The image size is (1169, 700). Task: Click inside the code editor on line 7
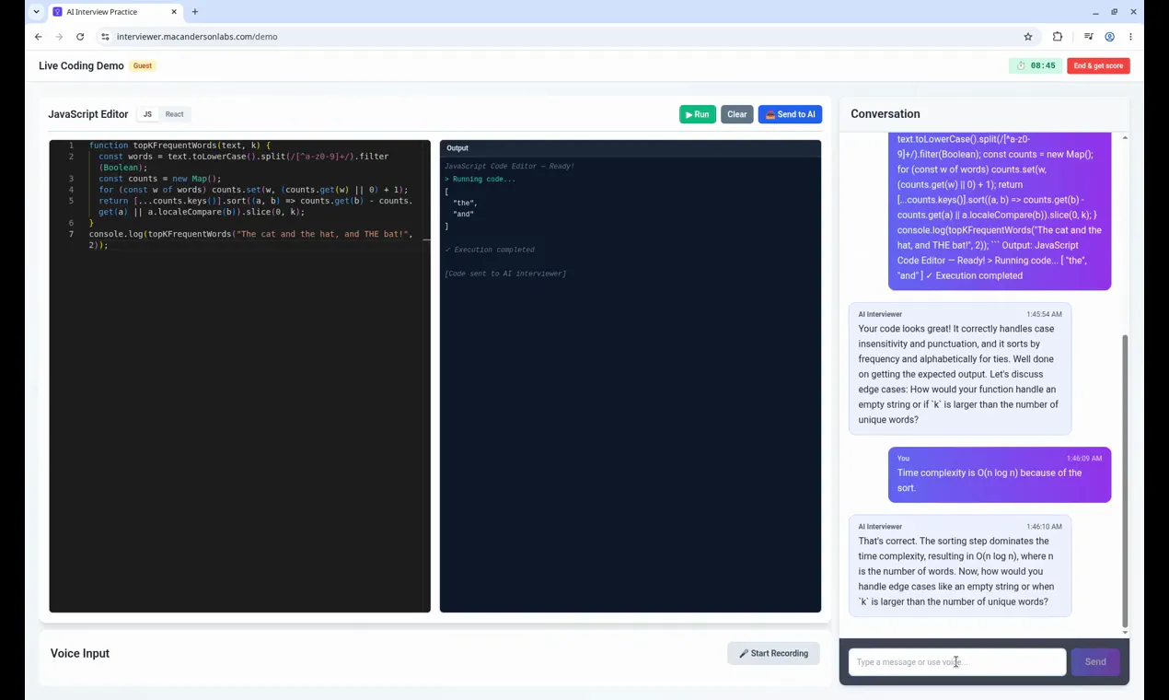point(251,239)
